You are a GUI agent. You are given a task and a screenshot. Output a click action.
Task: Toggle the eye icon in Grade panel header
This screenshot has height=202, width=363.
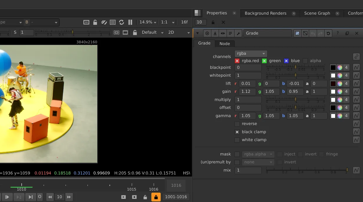[223, 33]
